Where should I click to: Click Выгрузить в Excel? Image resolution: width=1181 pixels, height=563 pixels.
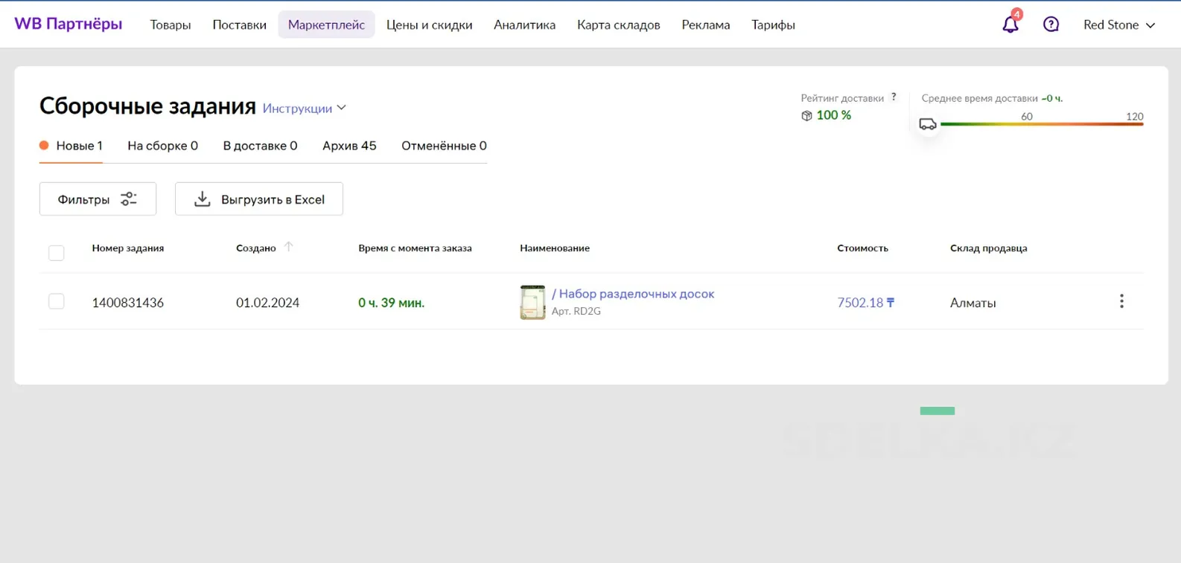coord(259,199)
